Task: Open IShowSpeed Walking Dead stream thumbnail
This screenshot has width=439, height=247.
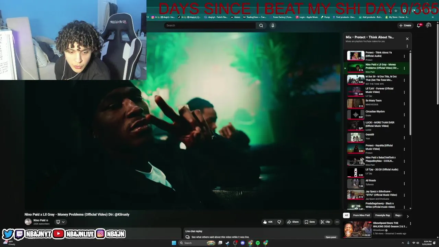Action: (357, 229)
